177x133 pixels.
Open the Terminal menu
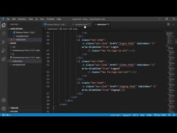50,19
